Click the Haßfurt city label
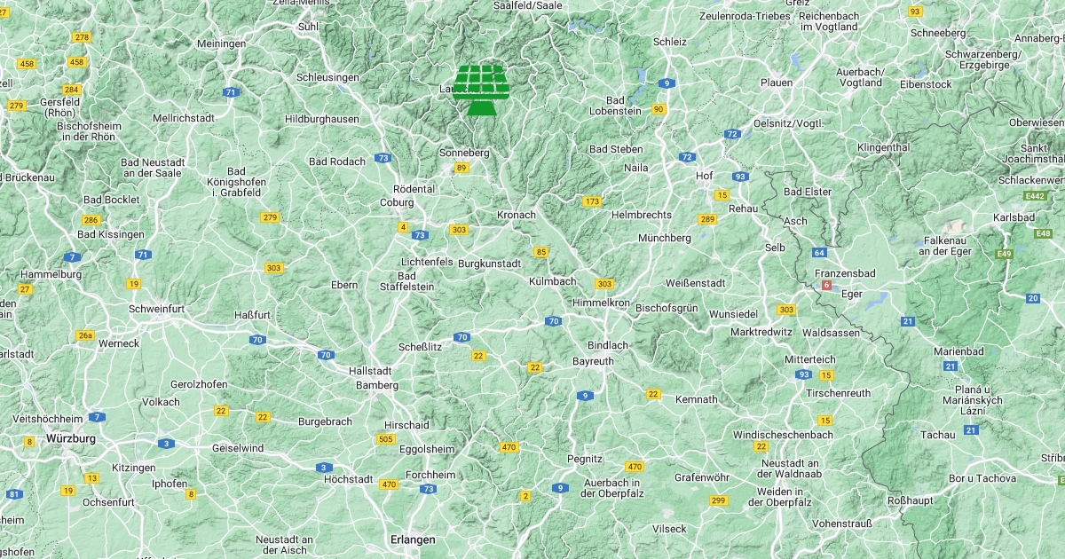The width and height of the screenshot is (1065, 559). pyautogui.click(x=251, y=314)
